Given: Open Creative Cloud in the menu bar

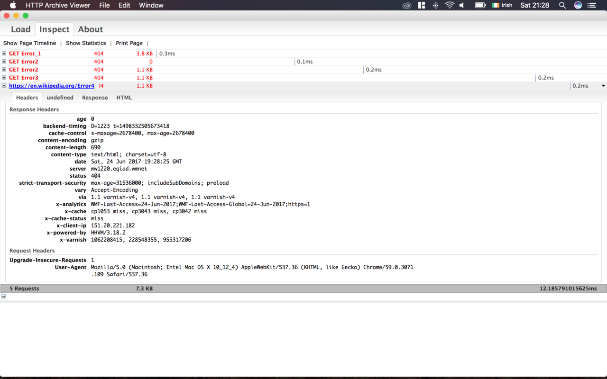Looking at the screenshot, I should click(x=406, y=5).
